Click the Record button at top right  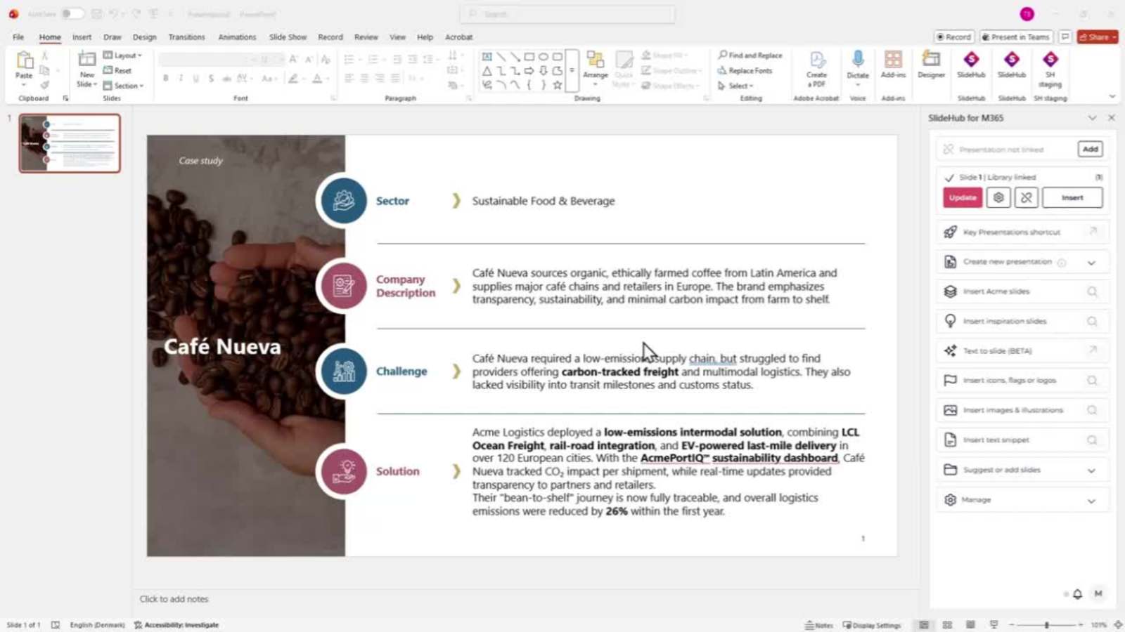(x=954, y=37)
